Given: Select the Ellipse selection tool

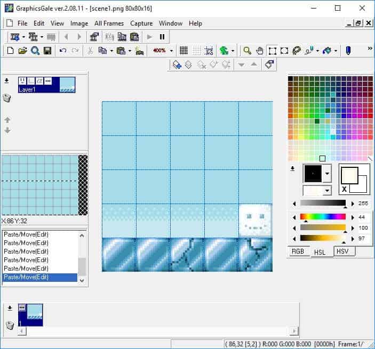Looking at the screenshot, I should [284, 51].
